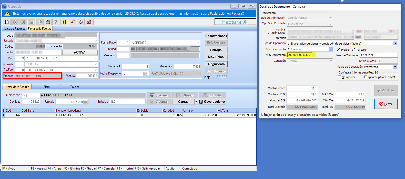Open help with the question mark icon
The width and height of the screenshot is (405, 179).
pyautogui.click(x=56, y=22)
